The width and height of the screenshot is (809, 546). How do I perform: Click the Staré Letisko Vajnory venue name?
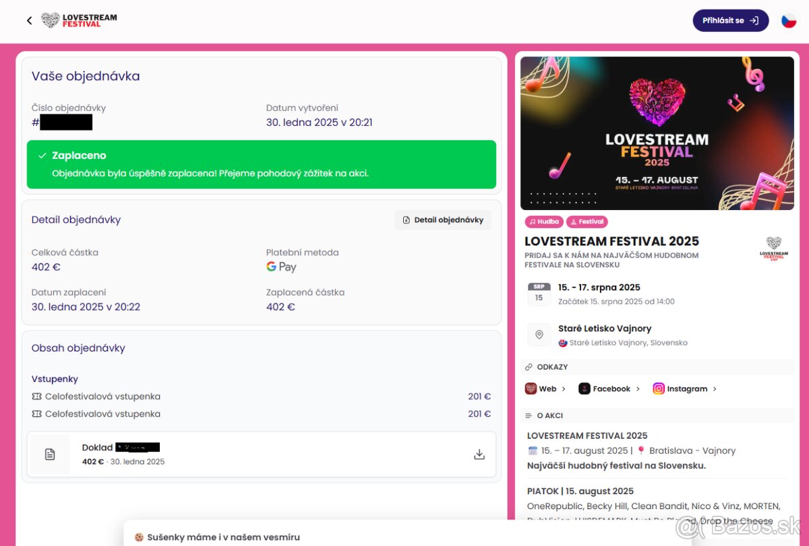[605, 329]
